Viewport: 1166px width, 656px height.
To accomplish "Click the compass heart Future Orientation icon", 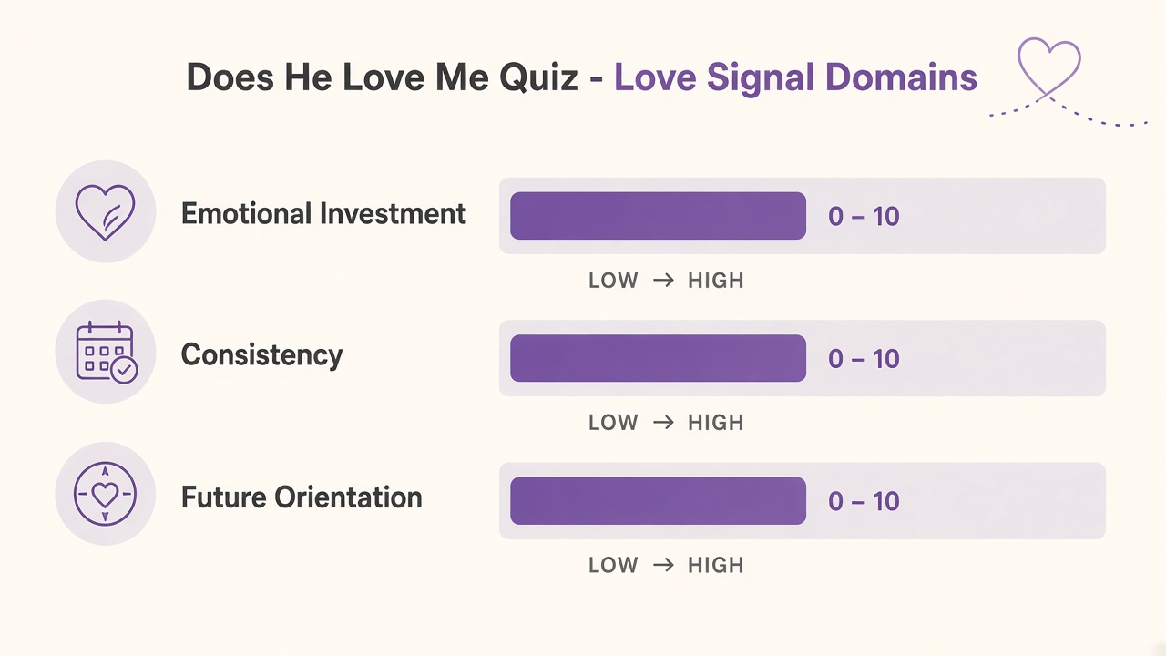I will coord(106,496).
